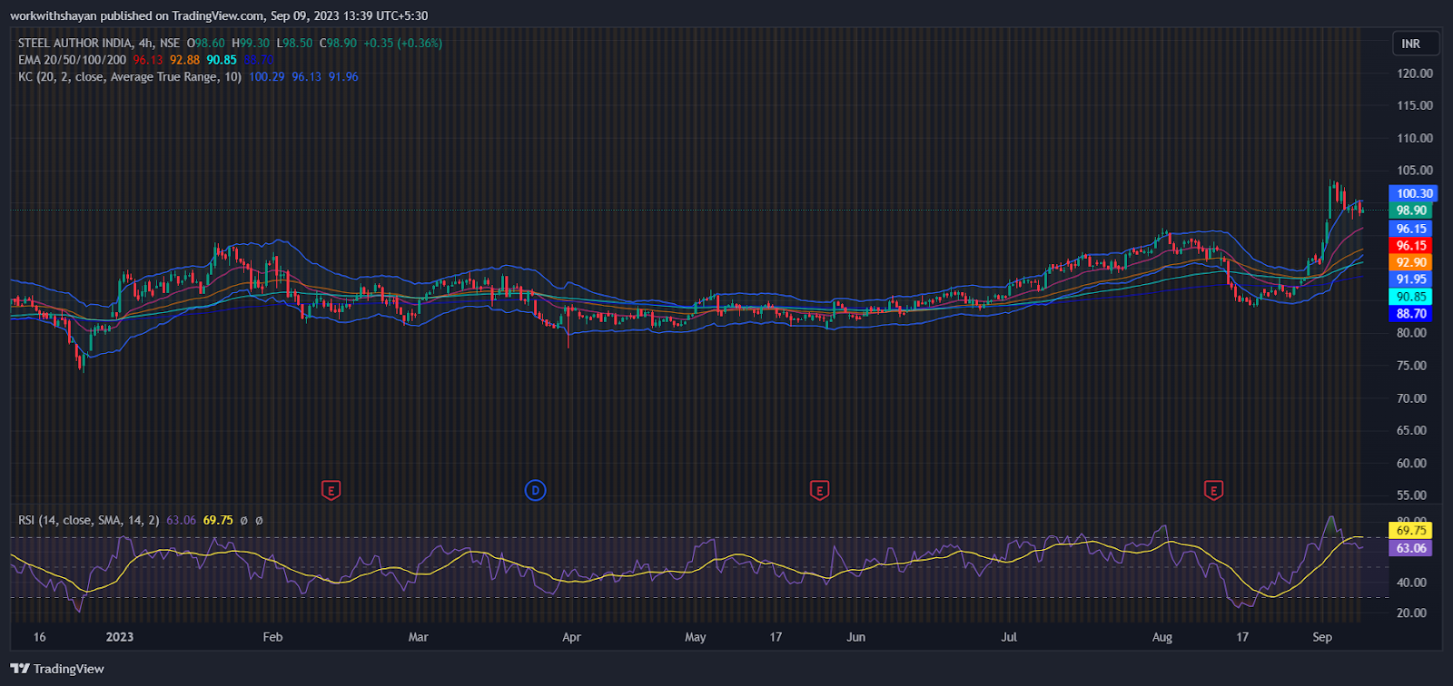Click the 20.00 label on the RSI axis
The image size is (1453, 686).
coord(1411,612)
